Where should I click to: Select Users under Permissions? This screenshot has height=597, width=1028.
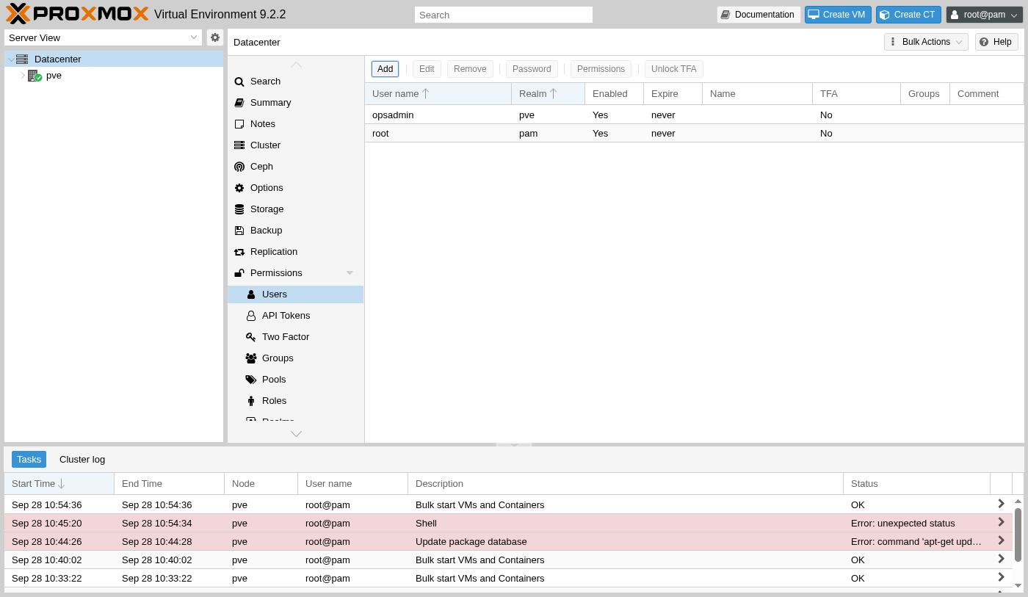point(295,294)
